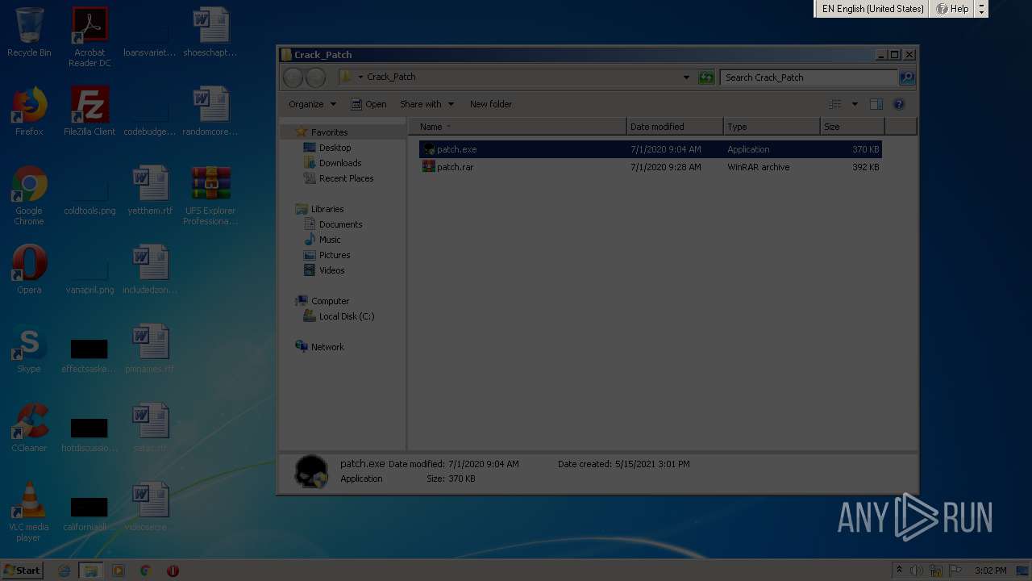Toggle the preview pane button
Screen dimensions: 1032x581
tap(876, 104)
